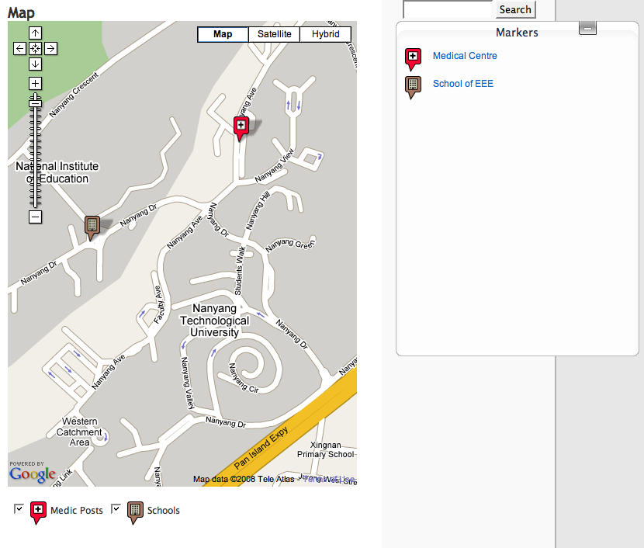Click the Nanyang Hill road label
The height and width of the screenshot is (548, 644).
[258, 210]
